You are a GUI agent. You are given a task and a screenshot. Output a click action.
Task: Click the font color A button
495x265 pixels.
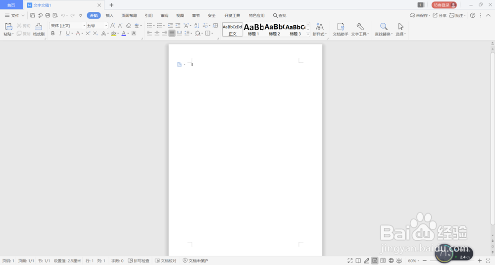(x=124, y=33)
